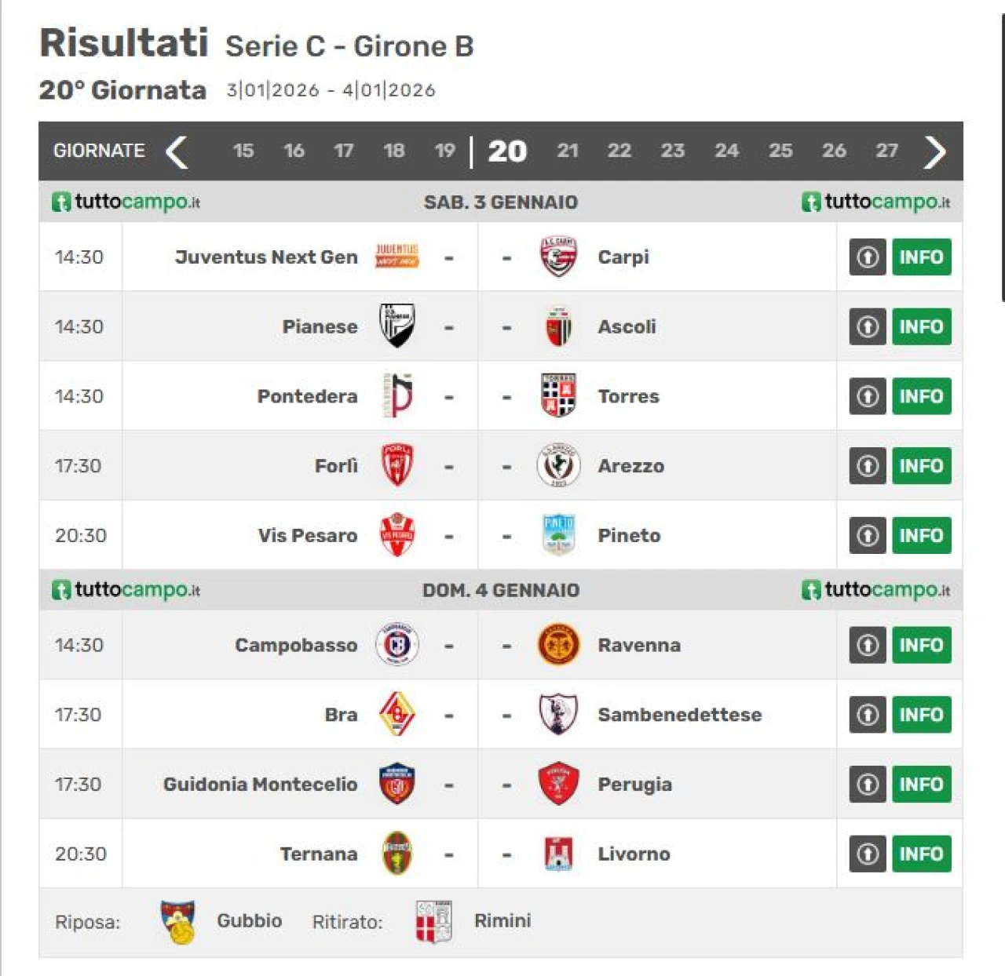Screen dimensions: 1005x976
Task: Open INFO for Campobasso vs Ravenna
Action: (921, 645)
